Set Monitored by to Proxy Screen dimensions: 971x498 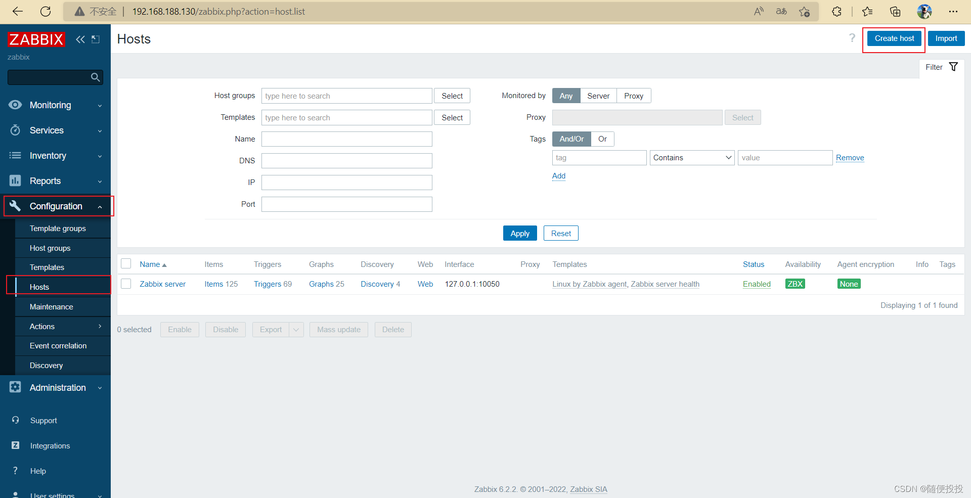click(634, 96)
